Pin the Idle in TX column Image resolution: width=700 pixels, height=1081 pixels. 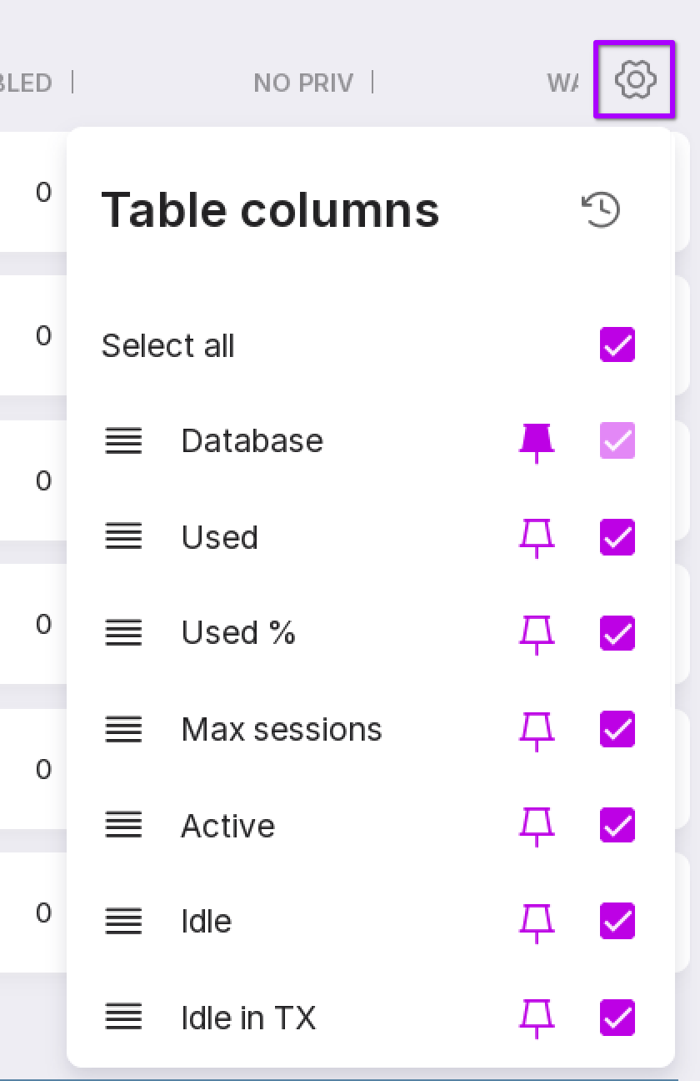(x=537, y=1018)
